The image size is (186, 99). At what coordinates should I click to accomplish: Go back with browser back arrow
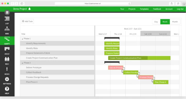[12, 4]
